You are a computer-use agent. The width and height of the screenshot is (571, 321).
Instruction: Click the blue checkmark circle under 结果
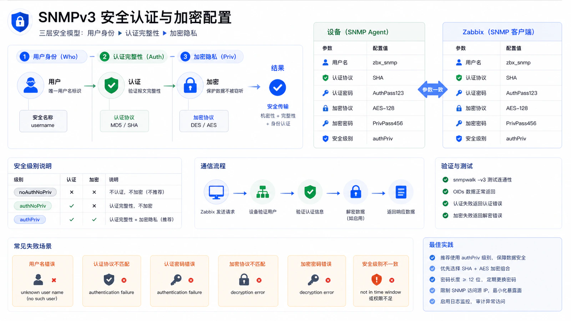coord(278,87)
